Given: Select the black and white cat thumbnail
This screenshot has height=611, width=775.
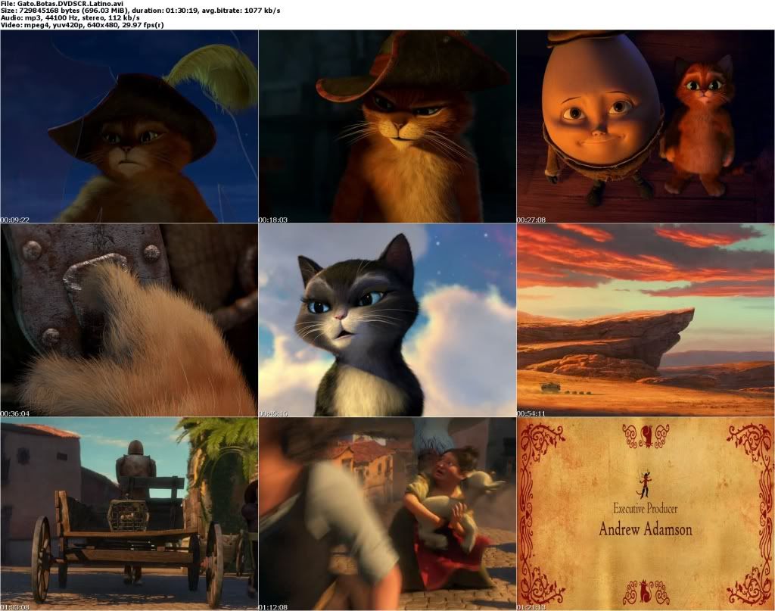Looking at the screenshot, I should point(387,320).
